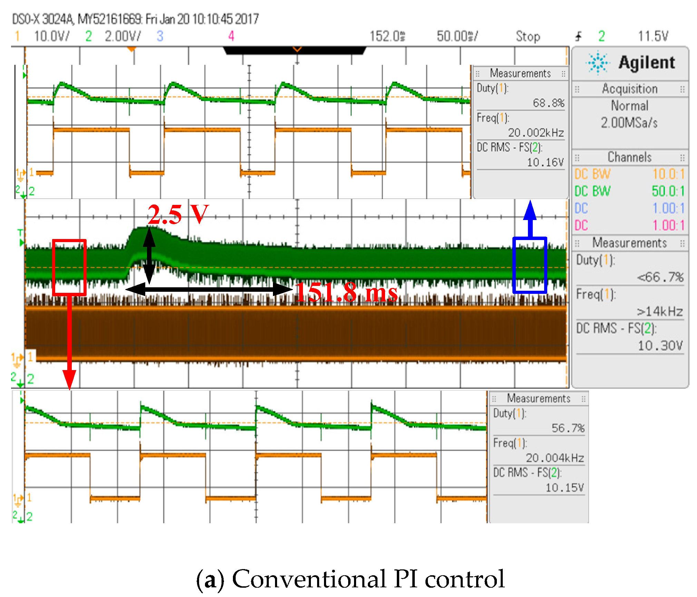
Task: Open the 50.00 ms/ timebase setting
Action: click(457, 36)
